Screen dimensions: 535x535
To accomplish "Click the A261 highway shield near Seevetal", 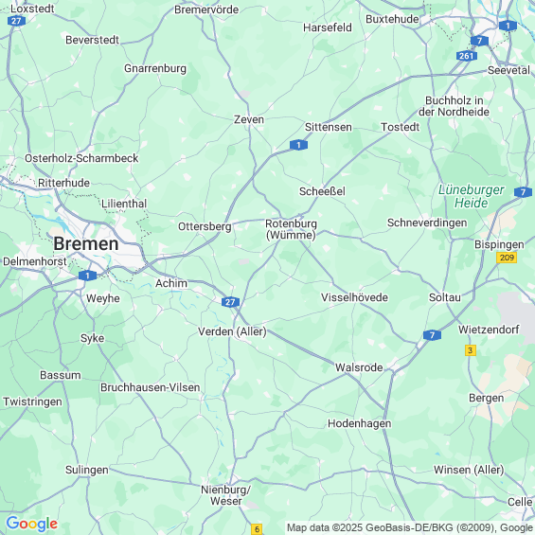I will pos(467,56).
